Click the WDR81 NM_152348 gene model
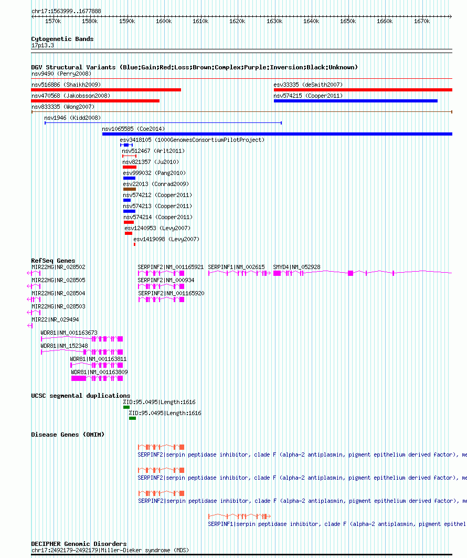467x558 pixels. coord(82,352)
